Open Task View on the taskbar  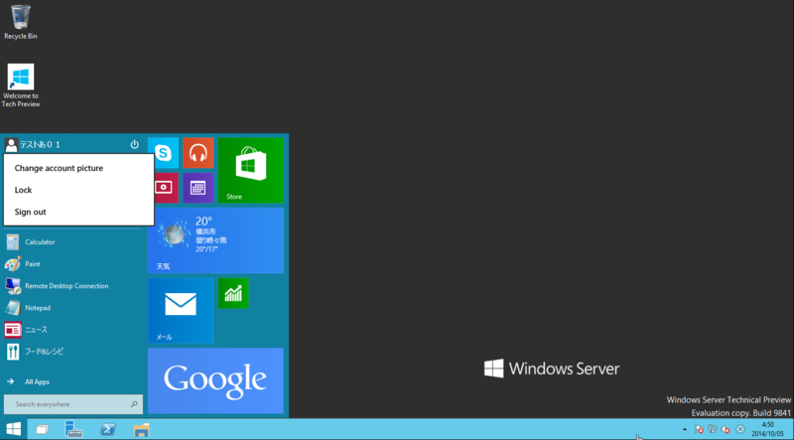pyautogui.click(x=43, y=430)
